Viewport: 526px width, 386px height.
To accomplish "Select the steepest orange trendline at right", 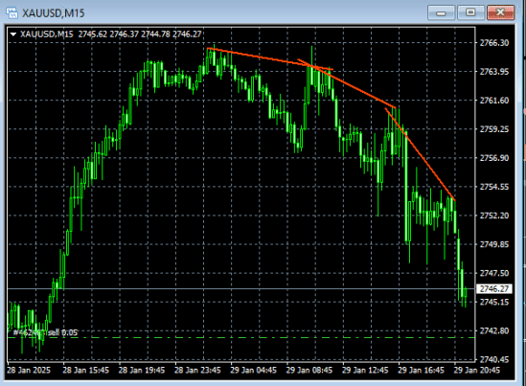I will (420, 154).
